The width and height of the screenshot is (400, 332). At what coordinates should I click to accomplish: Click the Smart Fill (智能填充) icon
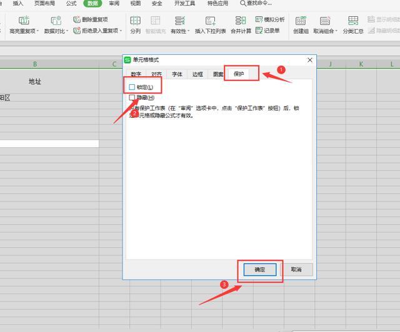click(156, 21)
